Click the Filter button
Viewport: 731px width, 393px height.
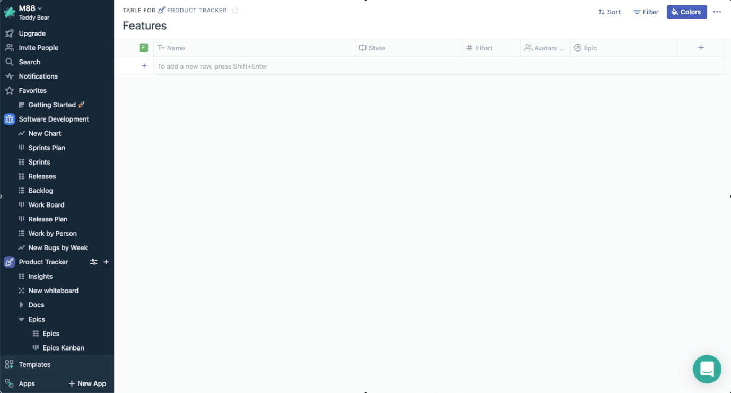tap(646, 12)
